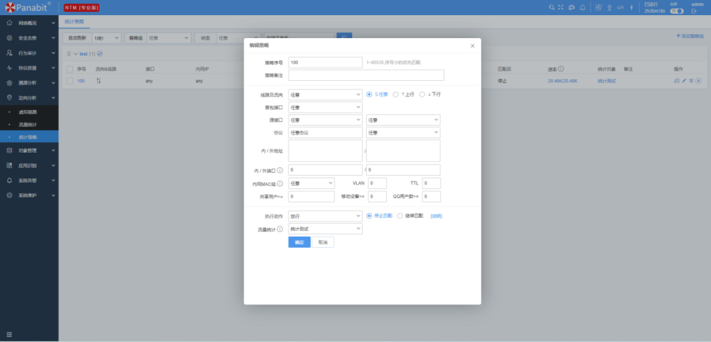Open the 内网MAC组 dropdown
The image size is (711, 342).
(x=311, y=183)
